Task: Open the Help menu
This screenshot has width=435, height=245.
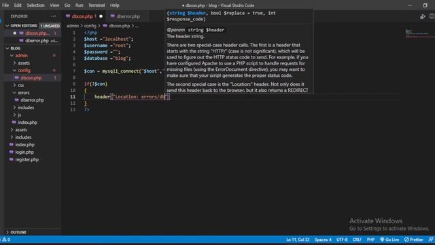Action: 115,5
